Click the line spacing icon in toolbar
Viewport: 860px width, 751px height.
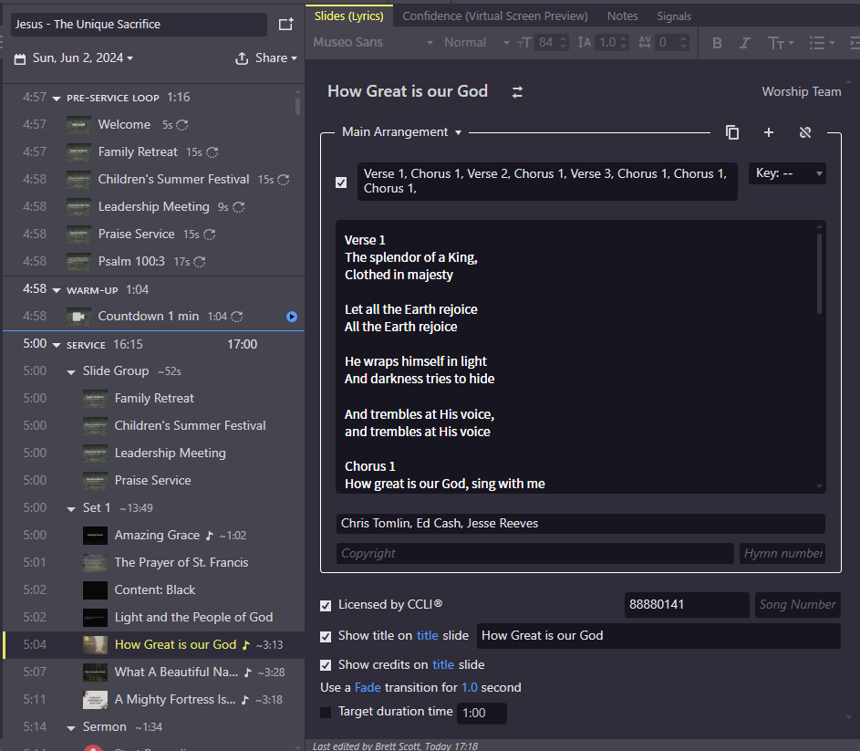point(584,43)
